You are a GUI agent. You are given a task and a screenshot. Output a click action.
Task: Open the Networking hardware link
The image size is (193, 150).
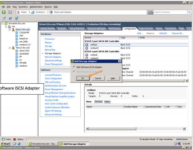click(50, 50)
